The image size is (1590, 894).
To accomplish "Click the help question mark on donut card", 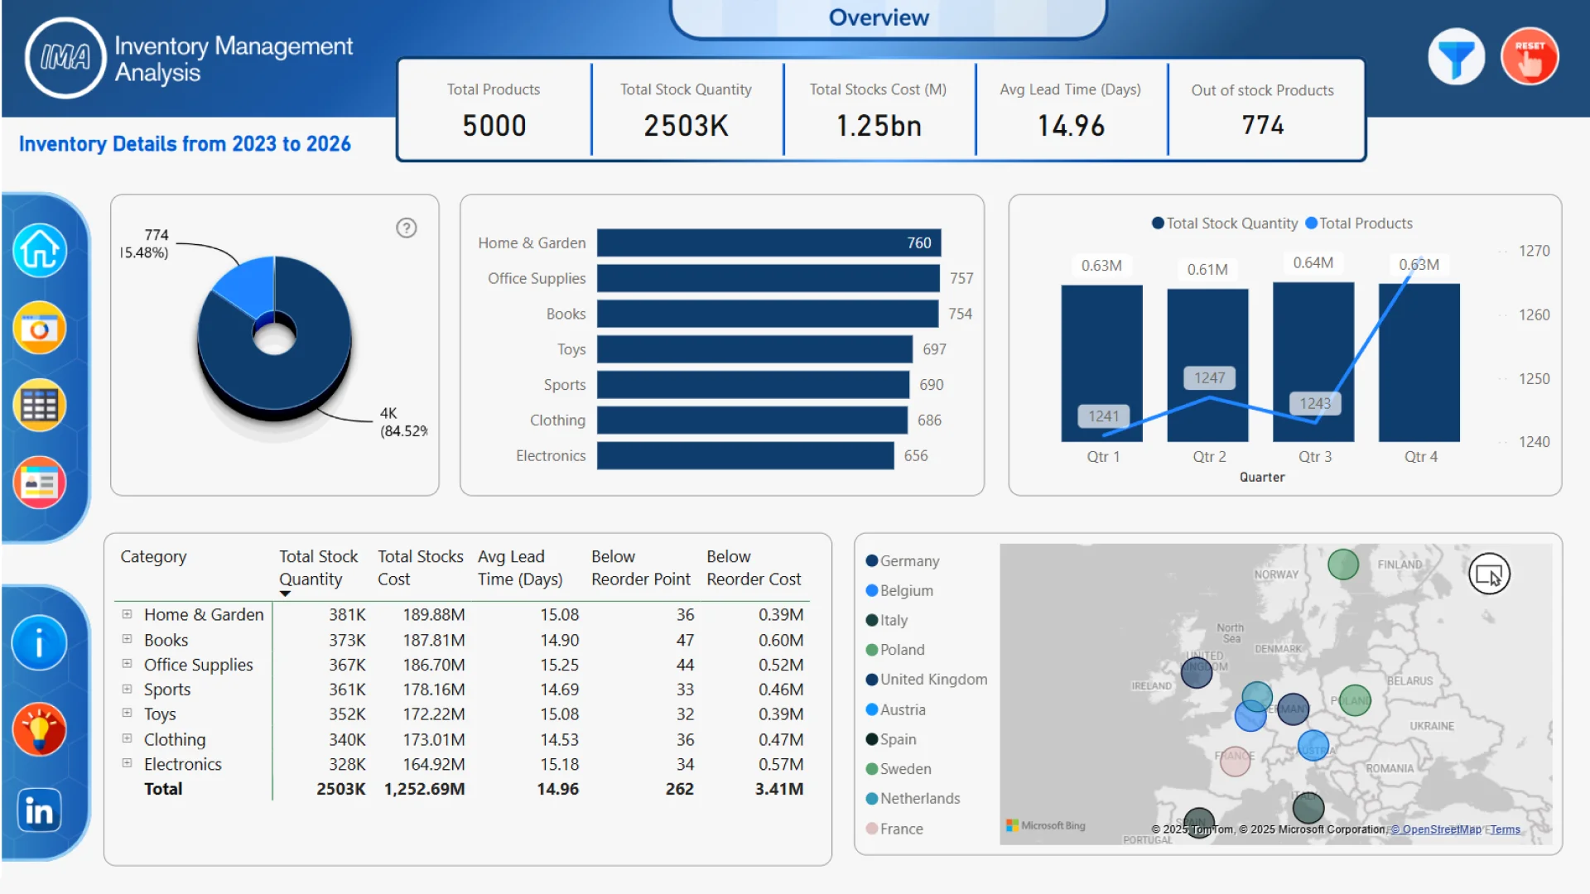I will coord(406,228).
